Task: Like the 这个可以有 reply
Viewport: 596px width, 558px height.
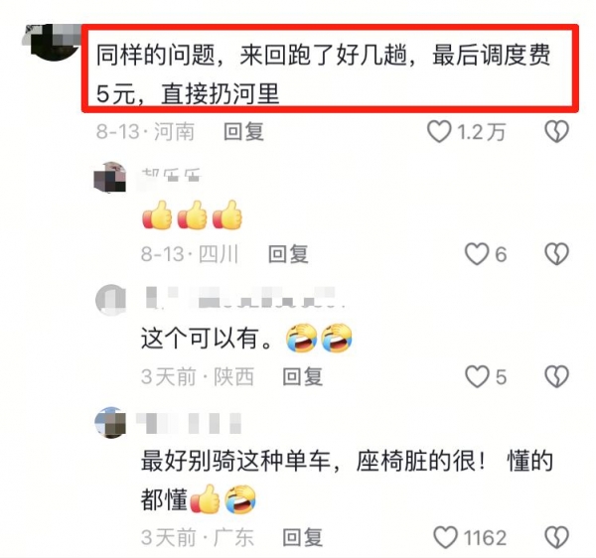Action: click(x=477, y=376)
